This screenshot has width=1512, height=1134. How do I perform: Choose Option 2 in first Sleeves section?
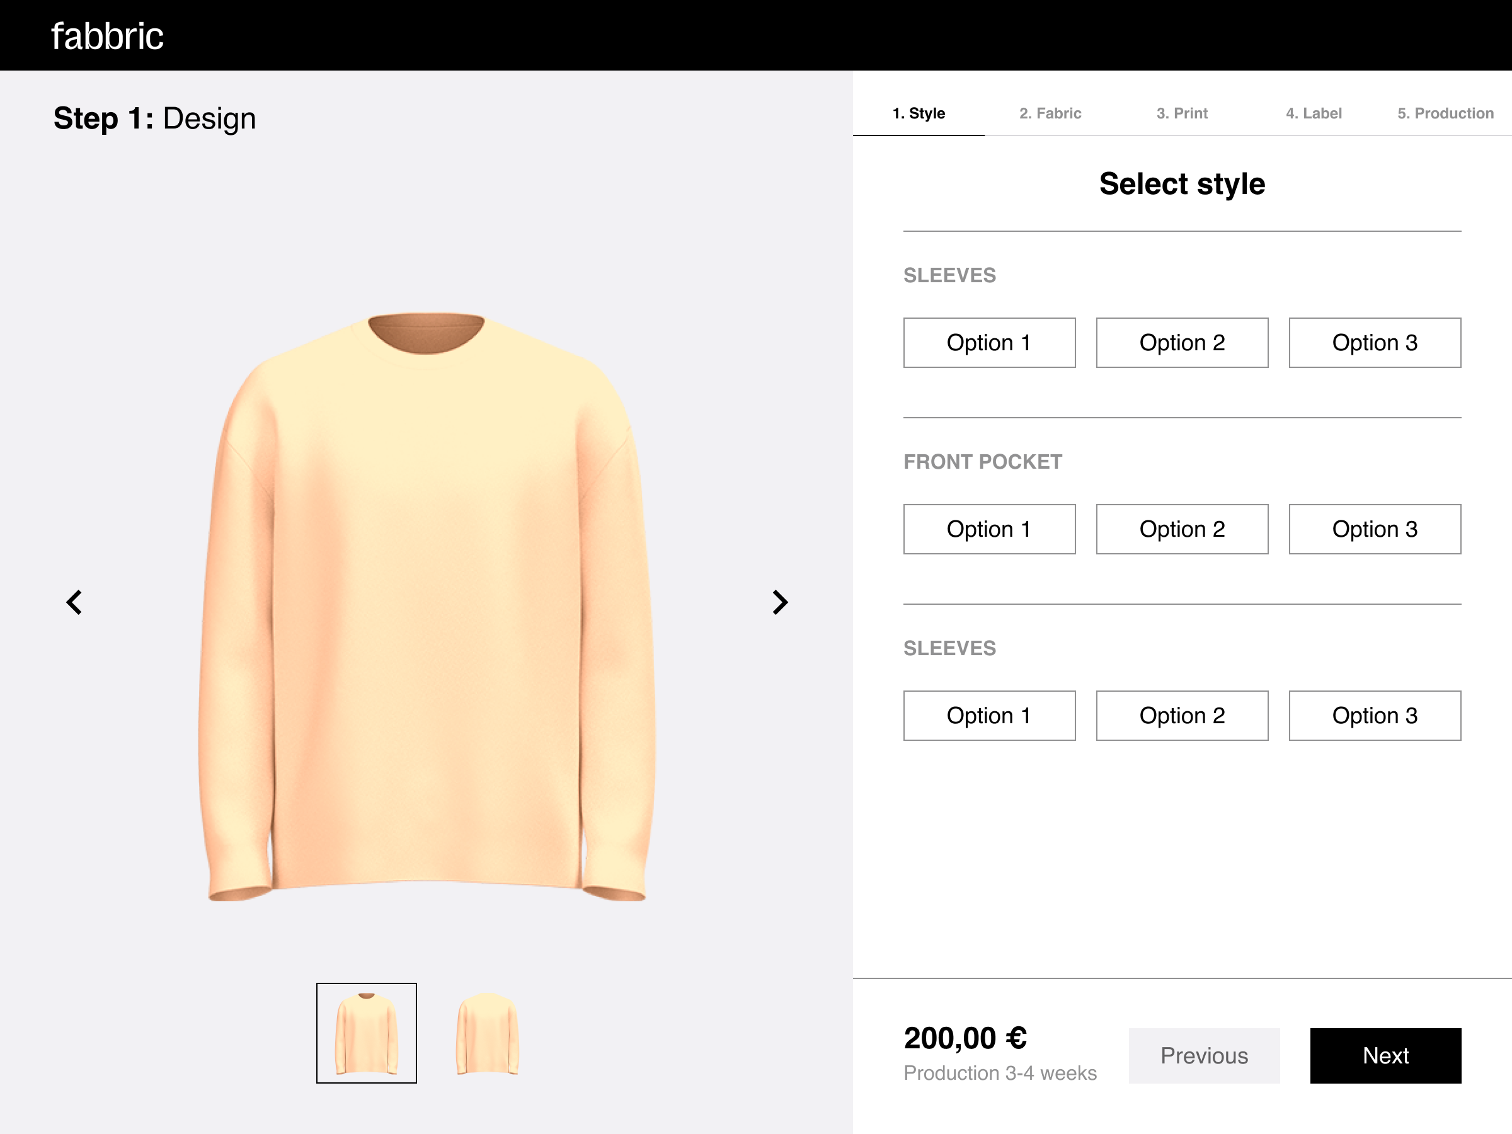[x=1182, y=343]
